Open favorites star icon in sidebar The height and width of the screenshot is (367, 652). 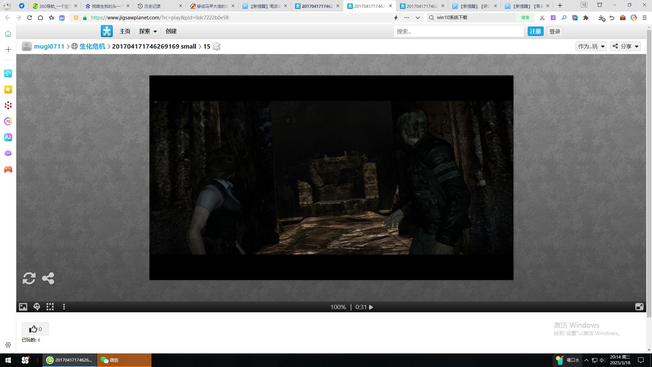point(8,89)
